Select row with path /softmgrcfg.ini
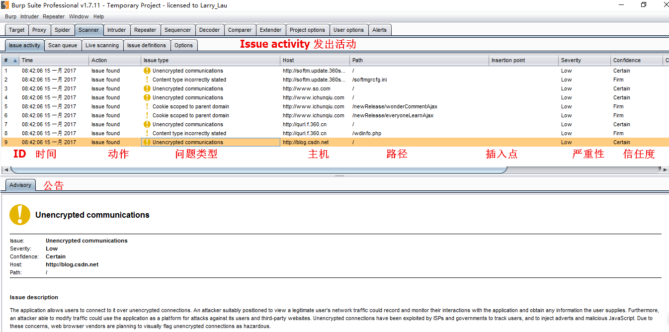This screenshot has width=669, height=332. tap(334, 80)
